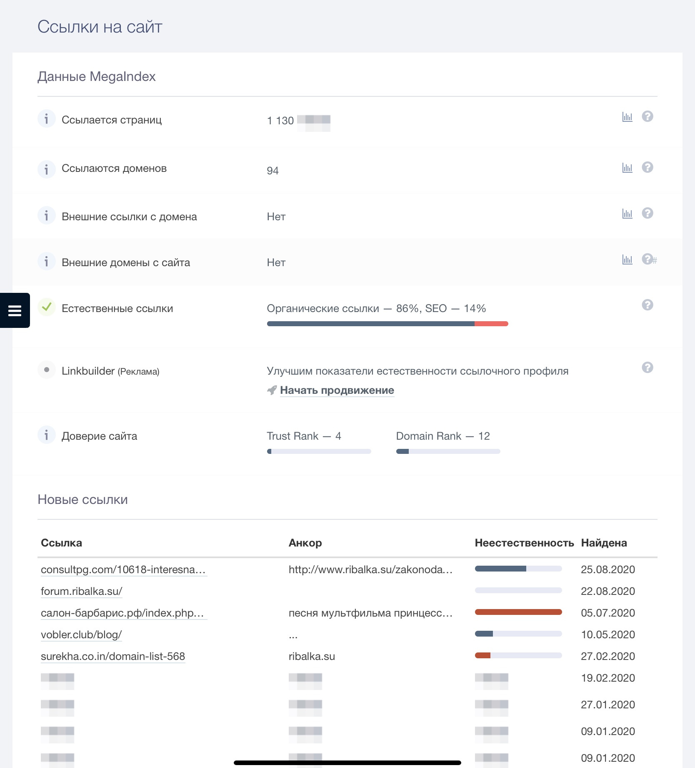Click anchor text ribalka.su

312,656
